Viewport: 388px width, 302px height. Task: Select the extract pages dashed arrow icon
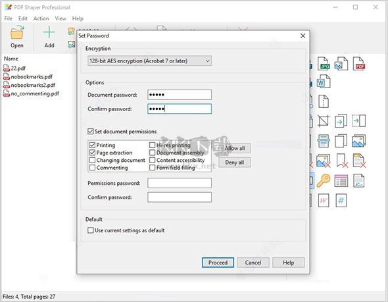(359, 121)
